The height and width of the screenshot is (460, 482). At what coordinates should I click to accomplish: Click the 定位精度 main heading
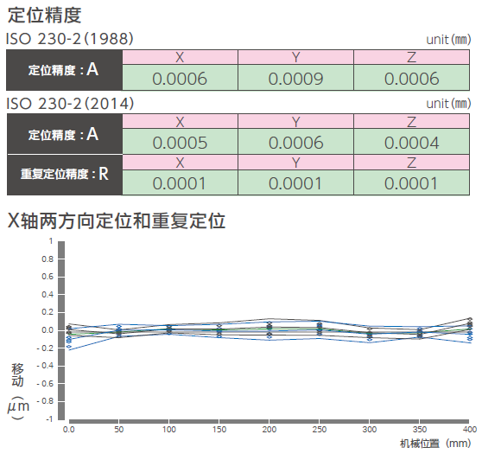[44, 15]
